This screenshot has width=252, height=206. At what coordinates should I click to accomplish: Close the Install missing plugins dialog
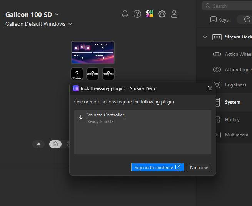210,88
